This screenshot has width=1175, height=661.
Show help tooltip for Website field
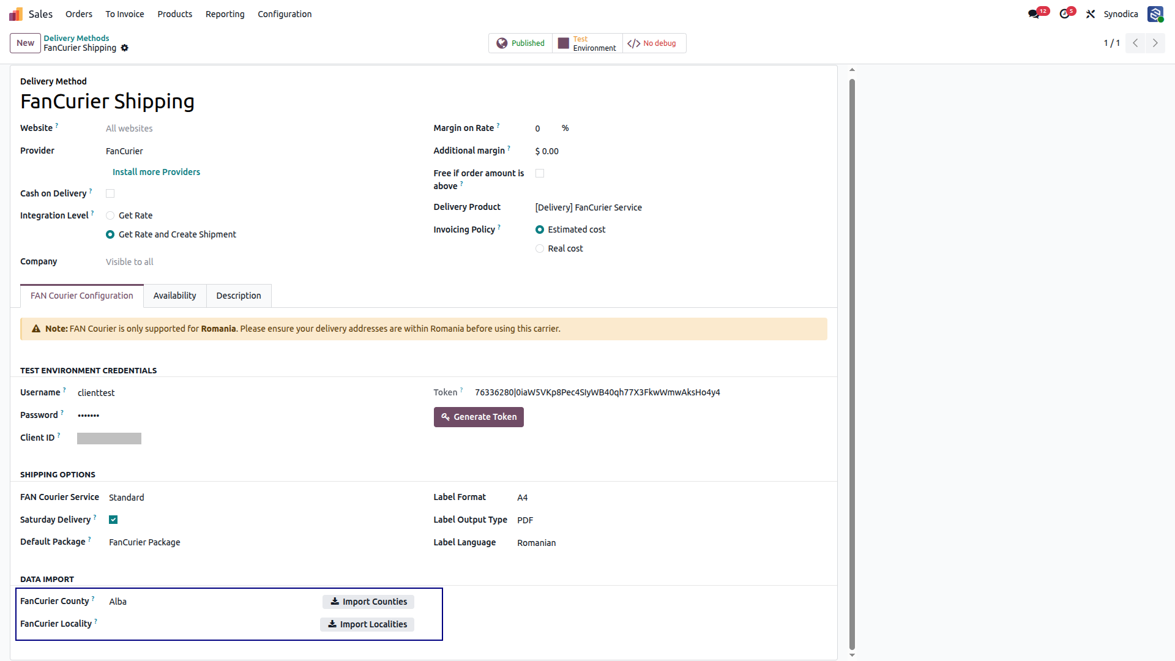[x=57, y=125]
